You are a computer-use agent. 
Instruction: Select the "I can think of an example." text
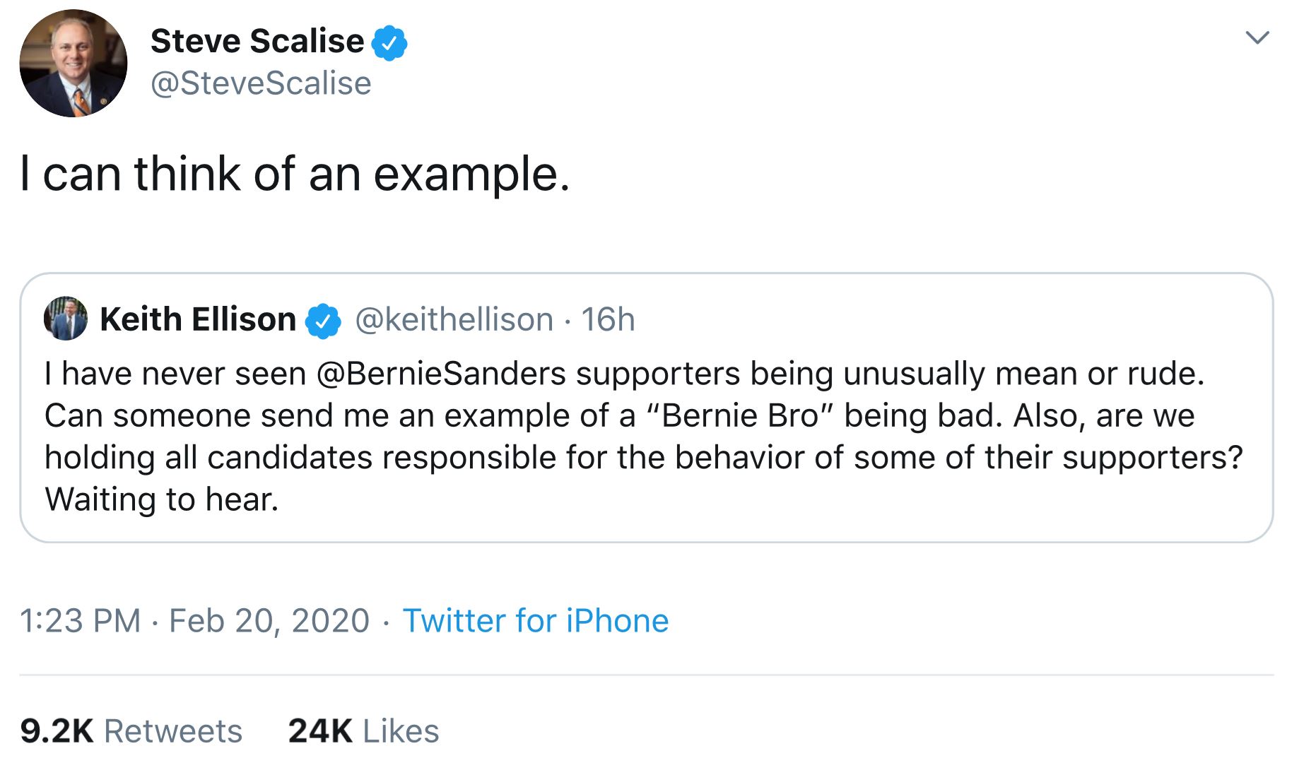(x=295, y=174)
